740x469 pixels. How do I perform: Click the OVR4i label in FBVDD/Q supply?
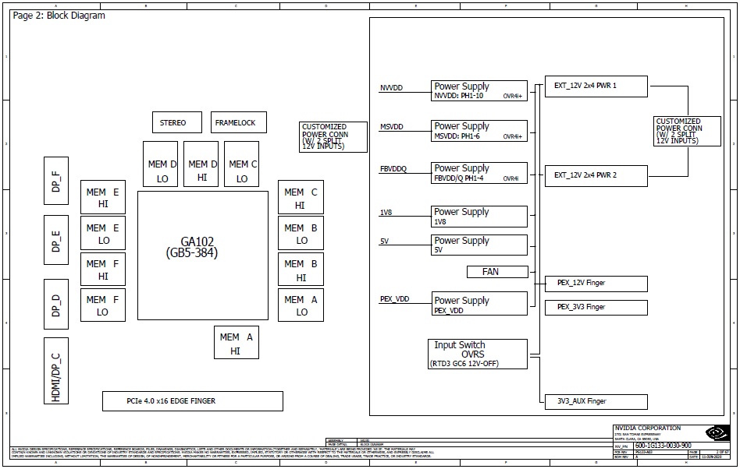(511, 179)
